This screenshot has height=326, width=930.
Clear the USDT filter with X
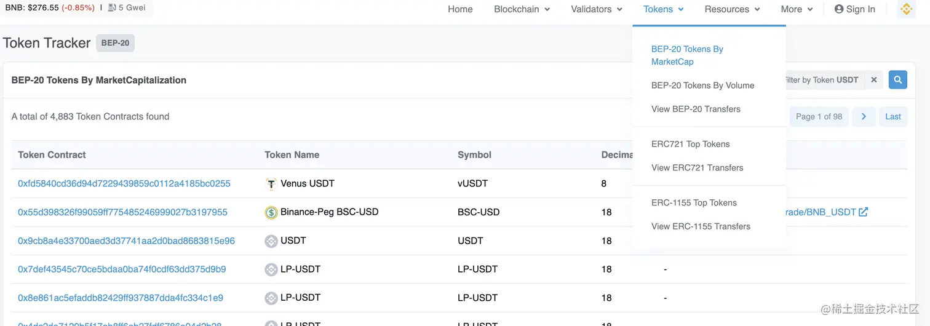(x=874, y=80)
